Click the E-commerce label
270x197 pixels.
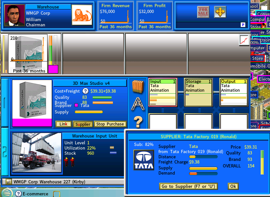35,194
